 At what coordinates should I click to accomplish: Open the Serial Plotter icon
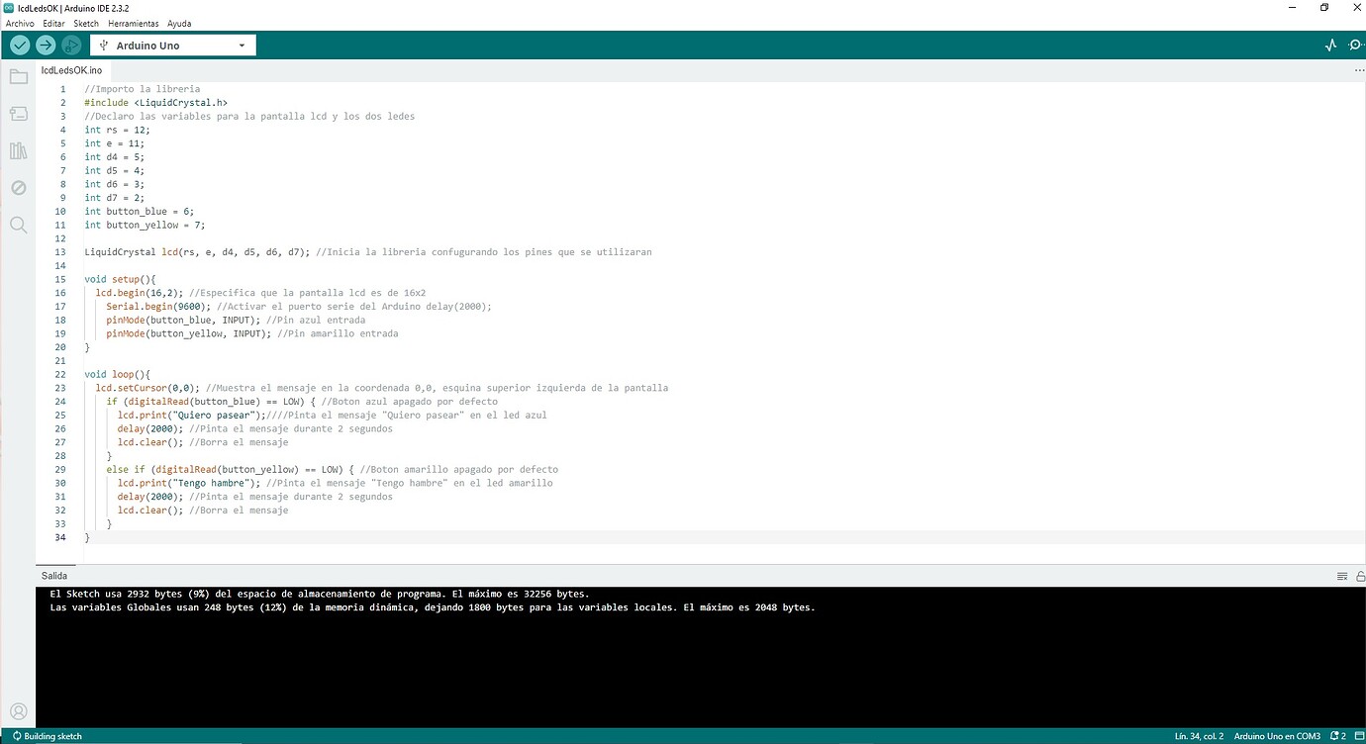(x=1330, y=45)
